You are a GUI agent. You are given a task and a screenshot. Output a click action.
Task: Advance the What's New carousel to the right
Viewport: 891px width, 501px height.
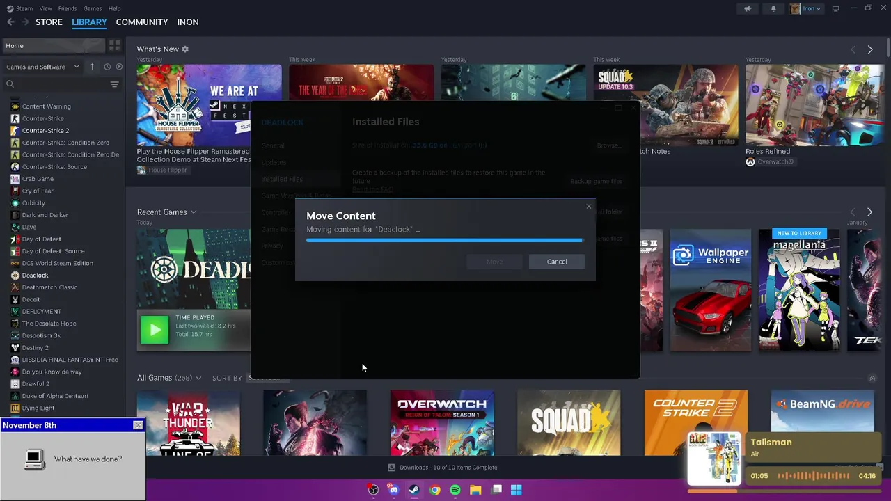pyautogui.click(x=870, y=49)
